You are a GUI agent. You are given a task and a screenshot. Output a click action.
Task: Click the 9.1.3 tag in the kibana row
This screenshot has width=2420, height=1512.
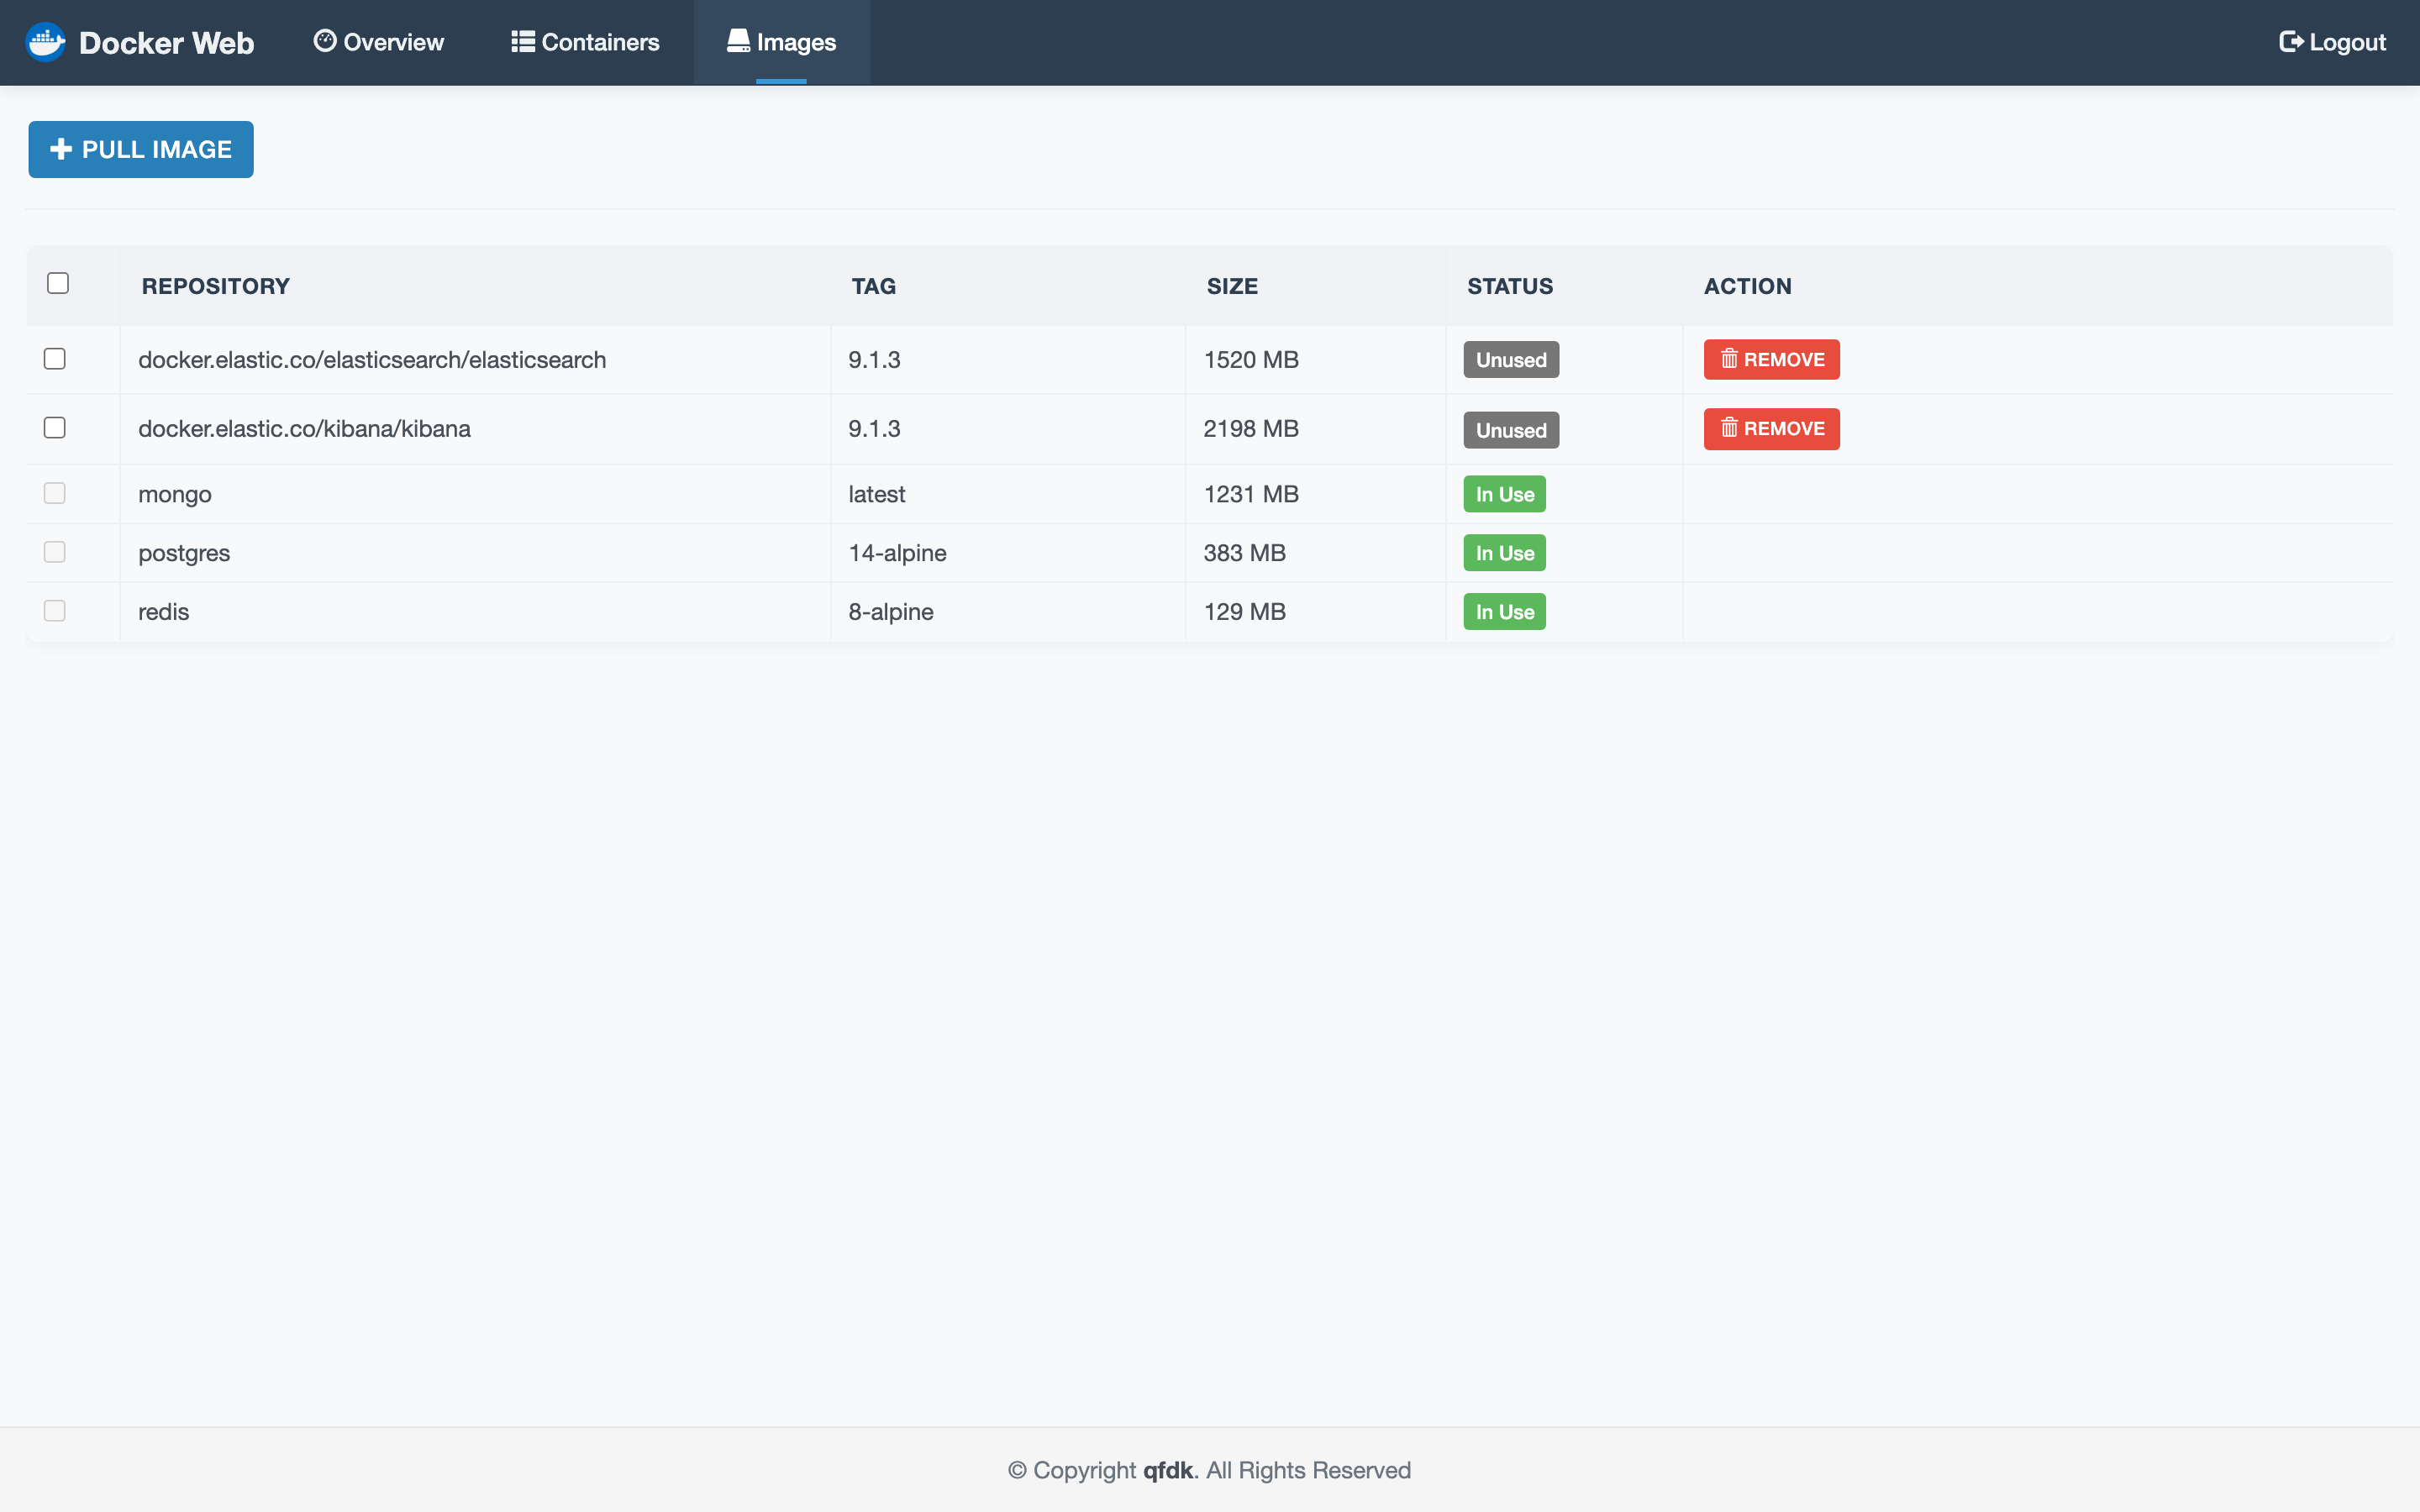pos(874,429)
